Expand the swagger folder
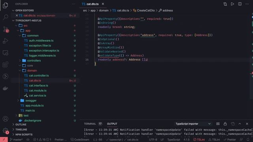Screen dimensions: 253x142 pyautogui.click(x=31, y=101)
